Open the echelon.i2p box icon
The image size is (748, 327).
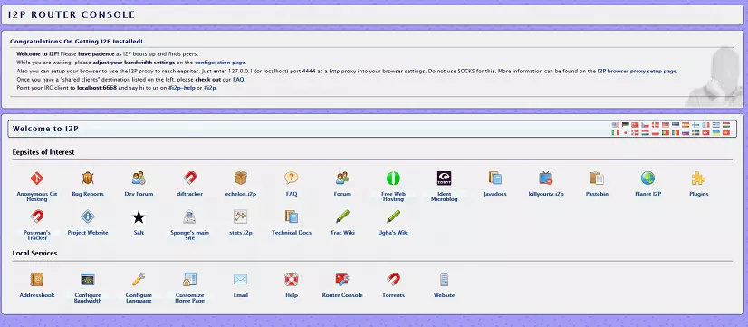241,178
